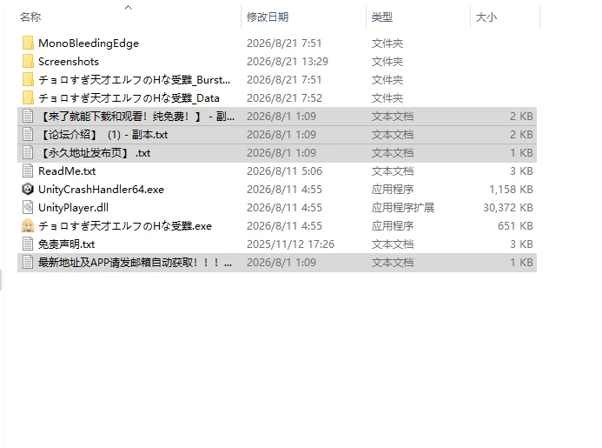The image size is (602, 448).
Task: Click the document icon for 【论坛介绍】 (1) - 副本.txt
Action: pyautogui.click(x=28, y=135)
